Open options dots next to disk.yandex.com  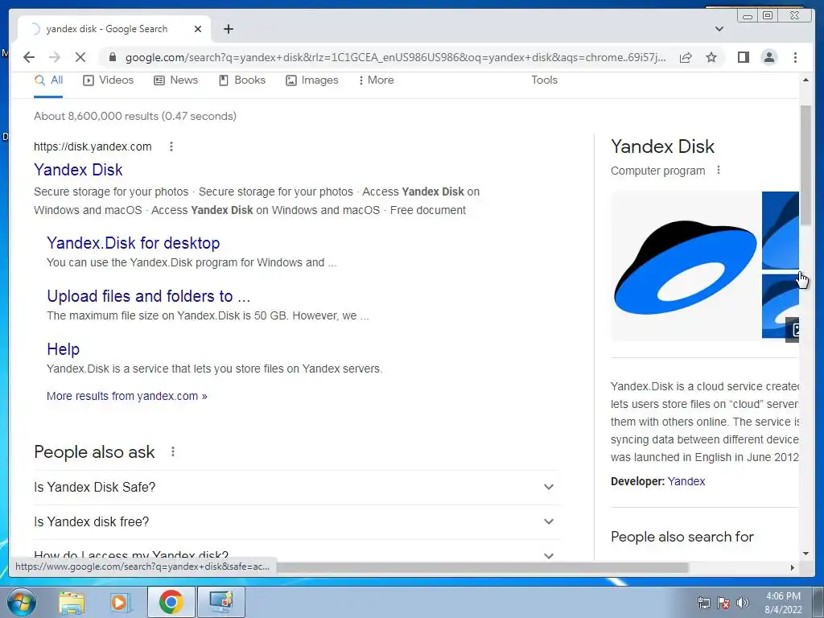tap(171, 146)
